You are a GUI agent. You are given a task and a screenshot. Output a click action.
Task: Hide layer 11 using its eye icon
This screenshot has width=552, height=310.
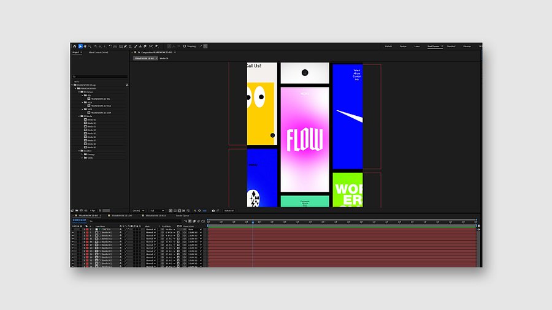[73, 239]
